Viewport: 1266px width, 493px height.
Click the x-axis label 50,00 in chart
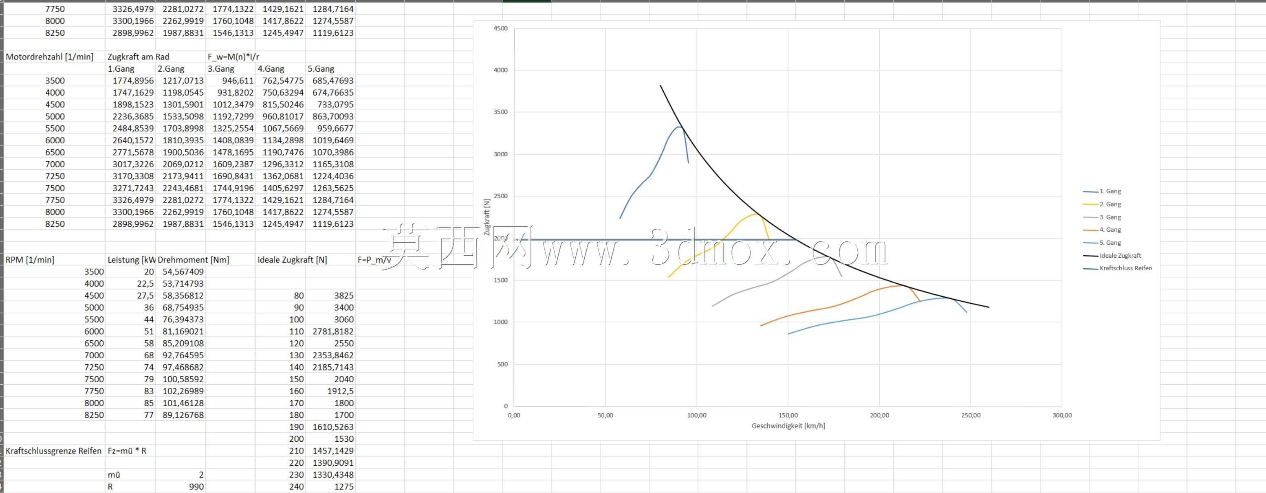coord(605,415)
